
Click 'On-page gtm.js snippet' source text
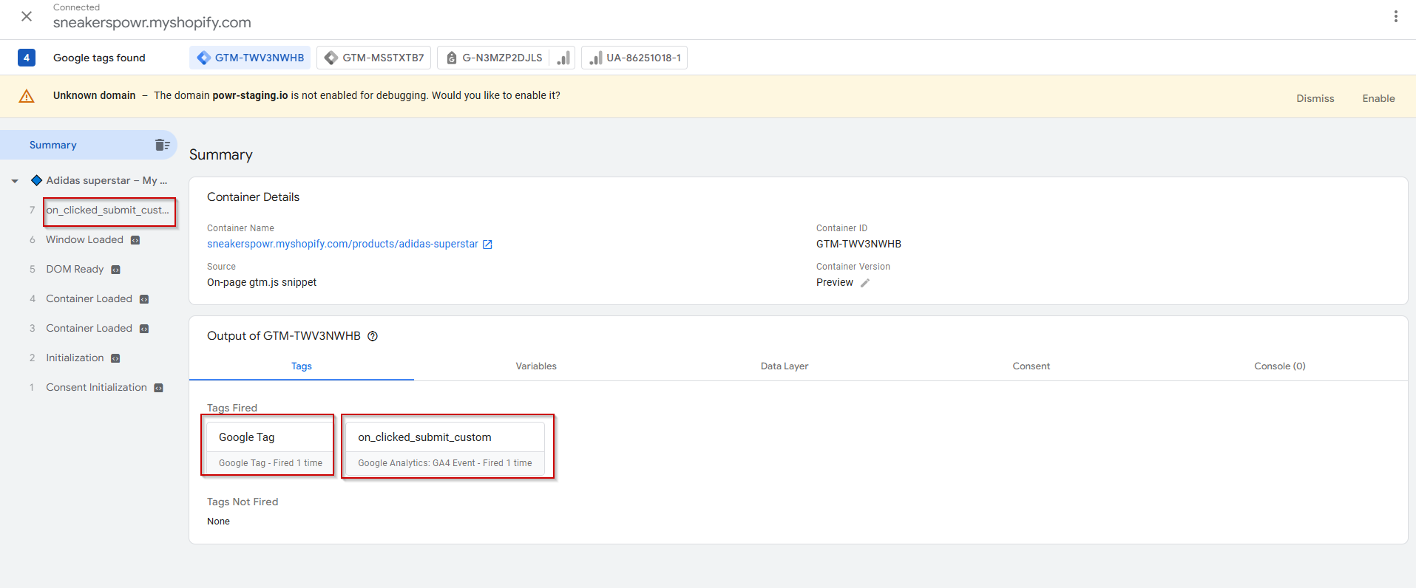click(262, 282)
